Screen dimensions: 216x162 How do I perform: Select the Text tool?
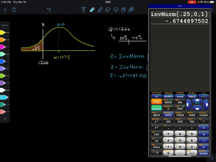pos(84,9)
